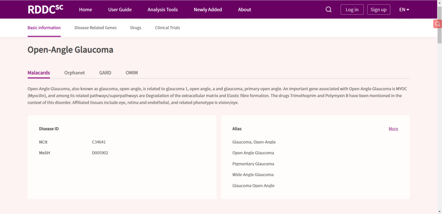Go to Newly Added section
Viewport: 442px width, 214px height.
[208, 10]
